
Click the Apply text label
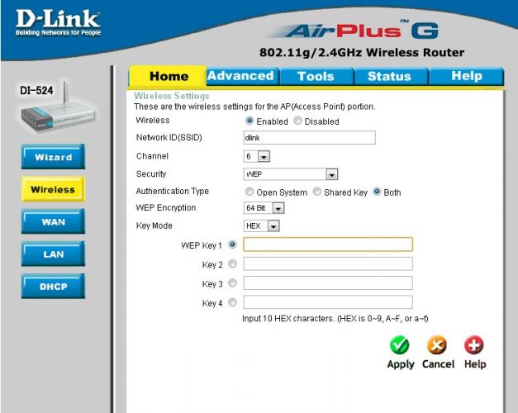401,364
